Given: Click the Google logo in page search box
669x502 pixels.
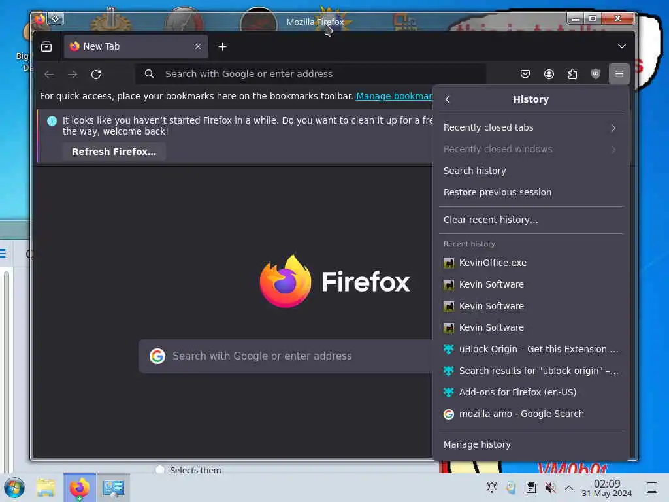Looking at the screenshot, I should (157, 356).
